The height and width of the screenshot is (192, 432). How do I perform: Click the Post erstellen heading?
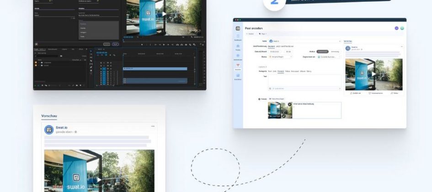[254, 28]
